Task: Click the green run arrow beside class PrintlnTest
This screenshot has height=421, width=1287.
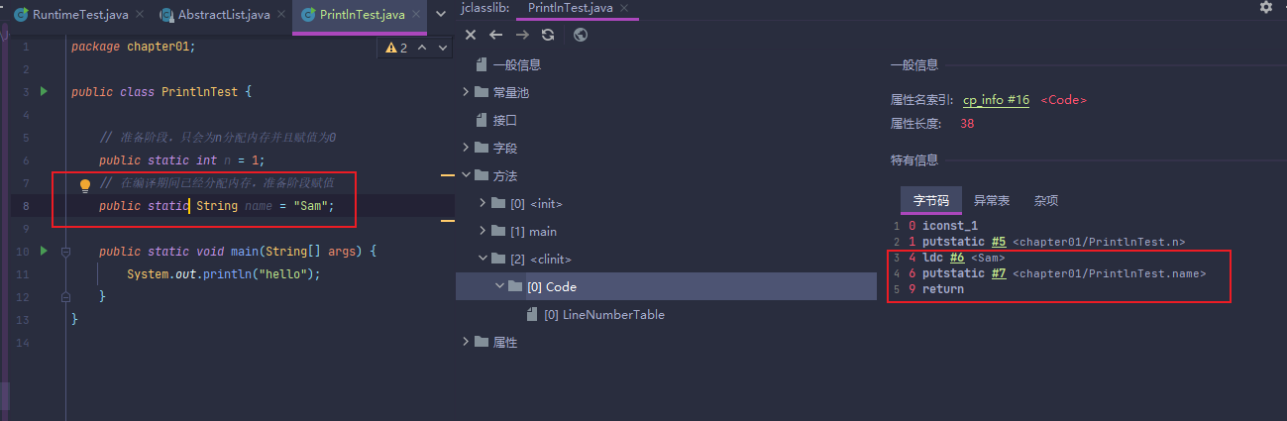Action: click(43, 91)
